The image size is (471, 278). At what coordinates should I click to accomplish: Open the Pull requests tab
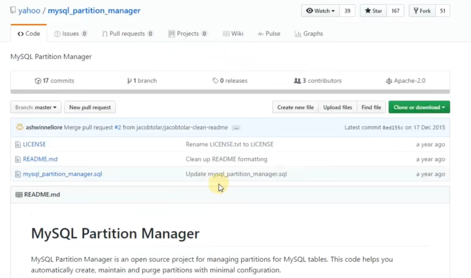pyautogui.click(x=127, y=34)
